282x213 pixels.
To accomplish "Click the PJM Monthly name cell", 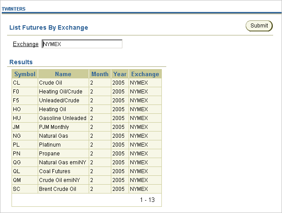I will (54, 127).
